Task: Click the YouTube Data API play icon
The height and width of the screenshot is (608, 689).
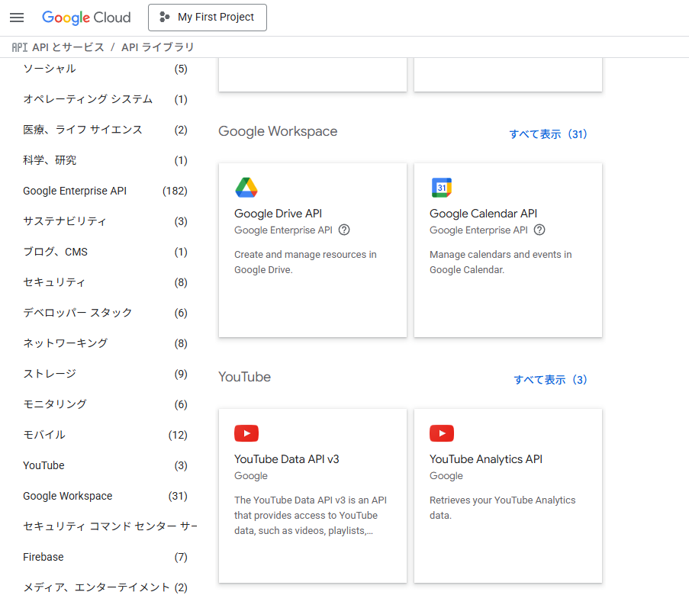Action: tap(246, 433)
